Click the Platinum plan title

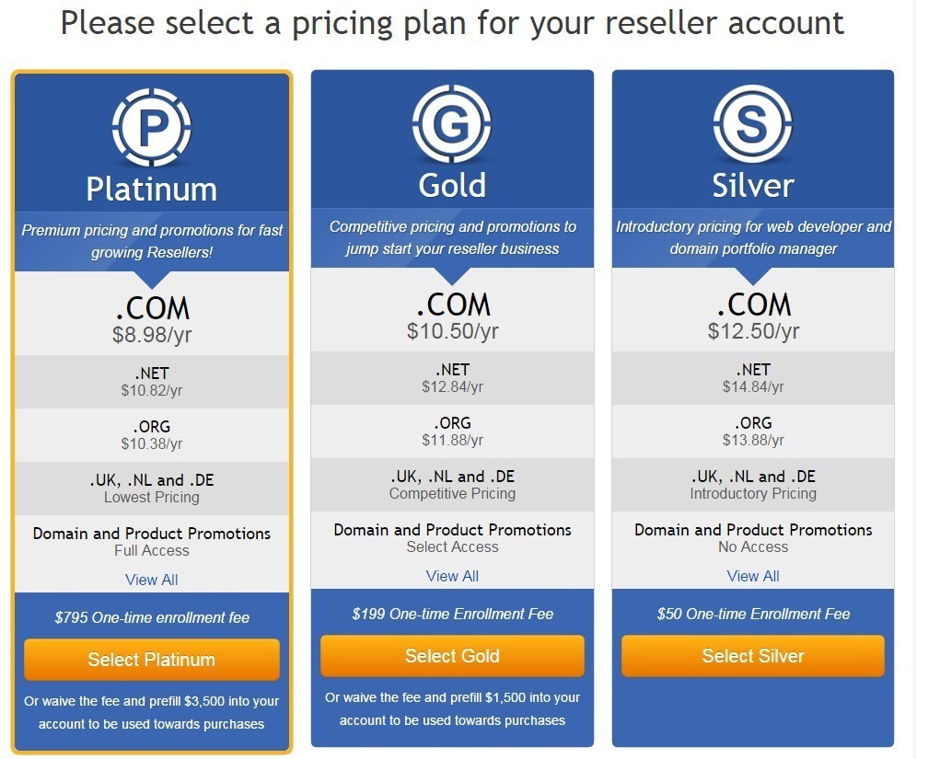click(x=152, y=190)
